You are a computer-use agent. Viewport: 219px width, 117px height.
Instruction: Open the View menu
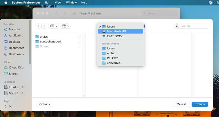[58, 3]
